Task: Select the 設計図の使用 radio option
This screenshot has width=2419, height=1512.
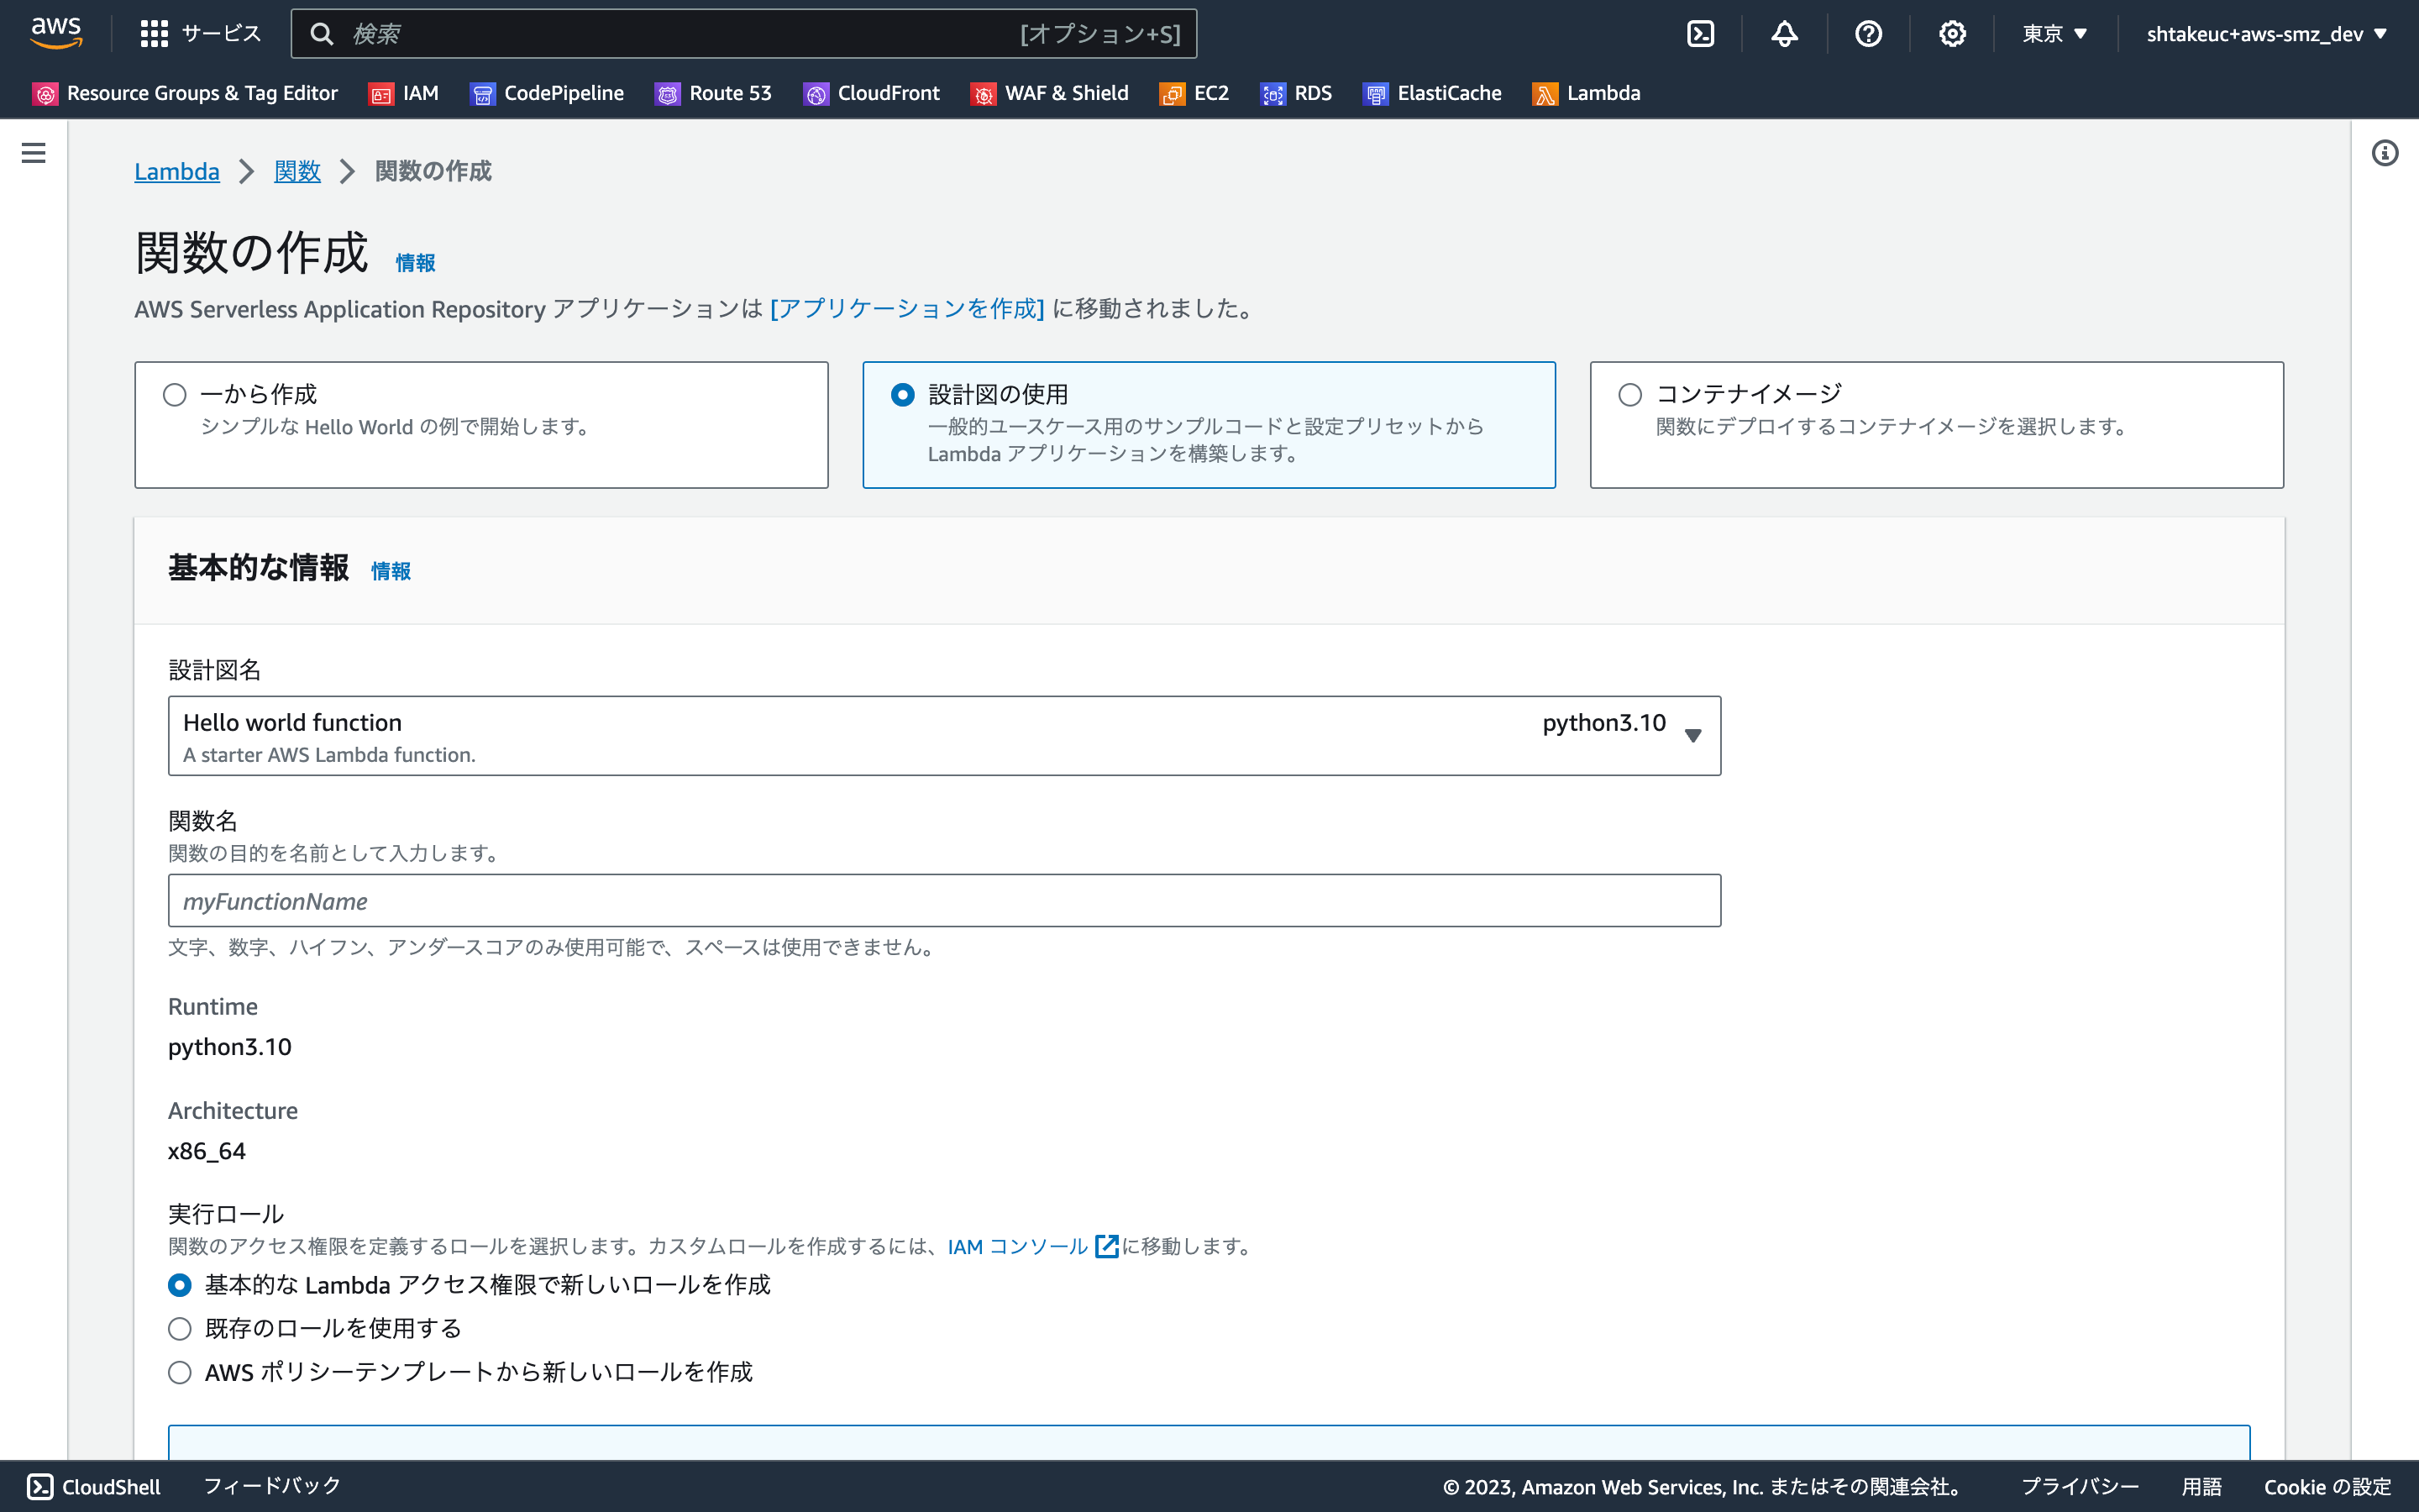Action: (903, 395)
